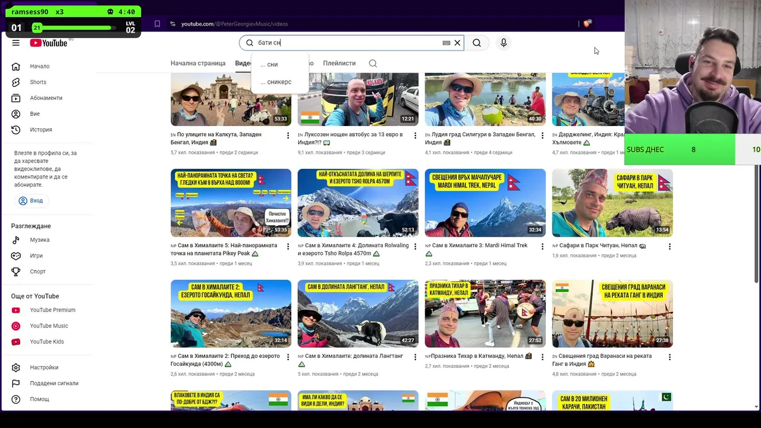Click the magnifier search button
Image resolution: width=761 pixels, height=428 pixels.
click(x=477, y=43)
